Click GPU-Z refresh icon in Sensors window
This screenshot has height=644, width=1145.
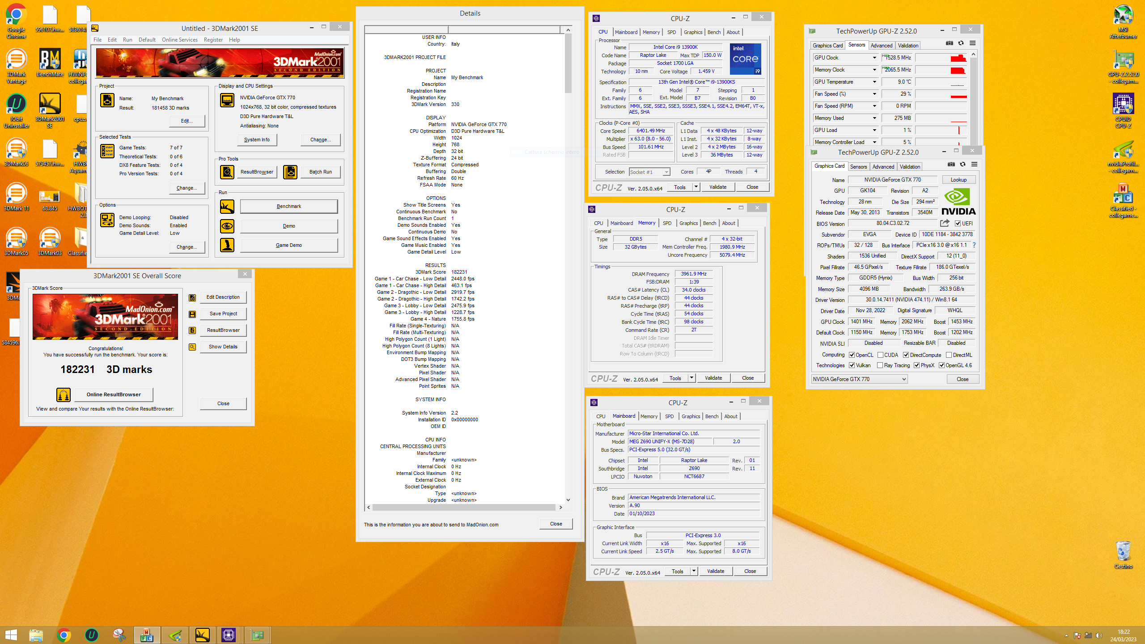[x=961, y=43]
